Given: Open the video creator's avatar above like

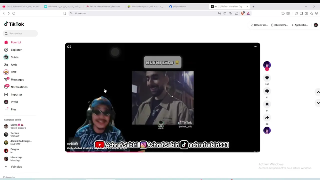Looking at the screenshot, I should (267, 65).
